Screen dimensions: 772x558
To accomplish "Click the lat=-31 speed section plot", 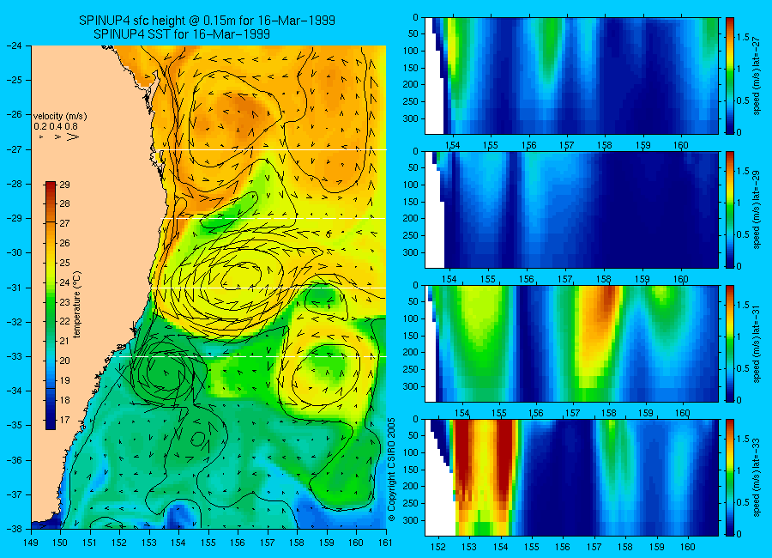I will click(x=571, y=343).
